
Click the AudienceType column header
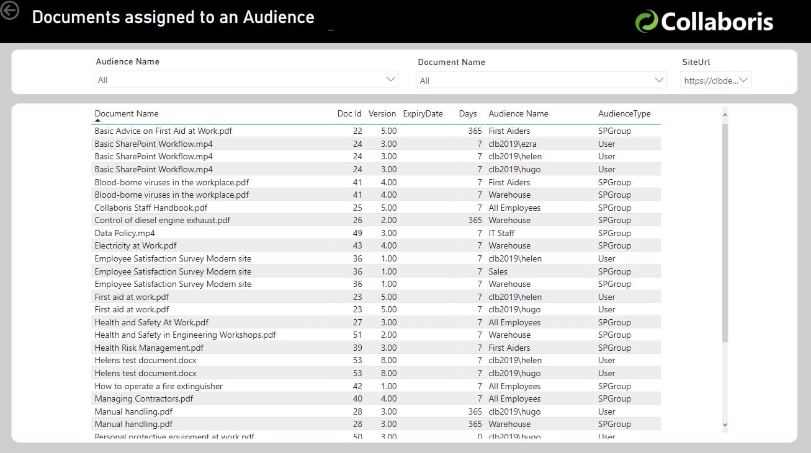pos(624,113)
